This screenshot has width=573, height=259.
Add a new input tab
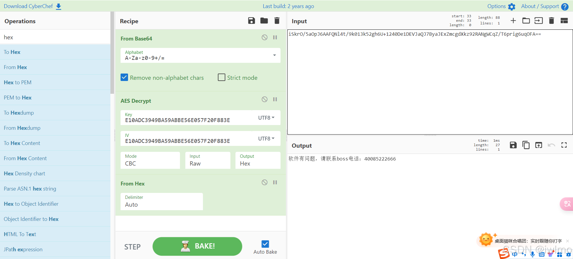[513, 21]
